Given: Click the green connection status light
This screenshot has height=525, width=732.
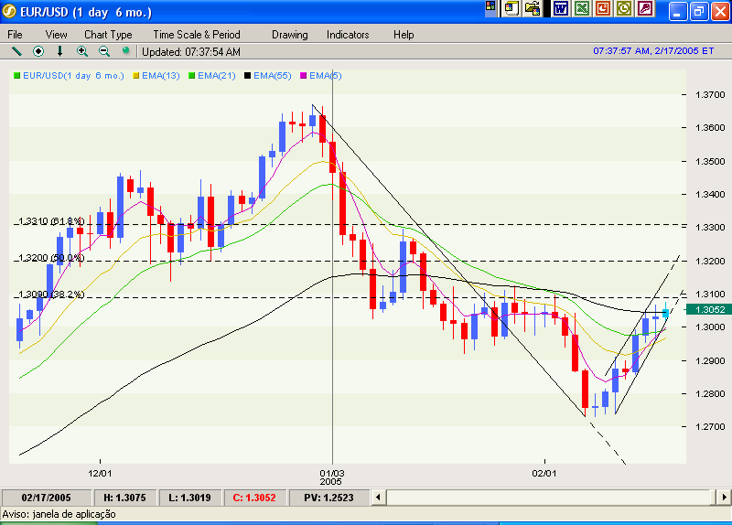Looking at the screenshot, I should [125, 50].
